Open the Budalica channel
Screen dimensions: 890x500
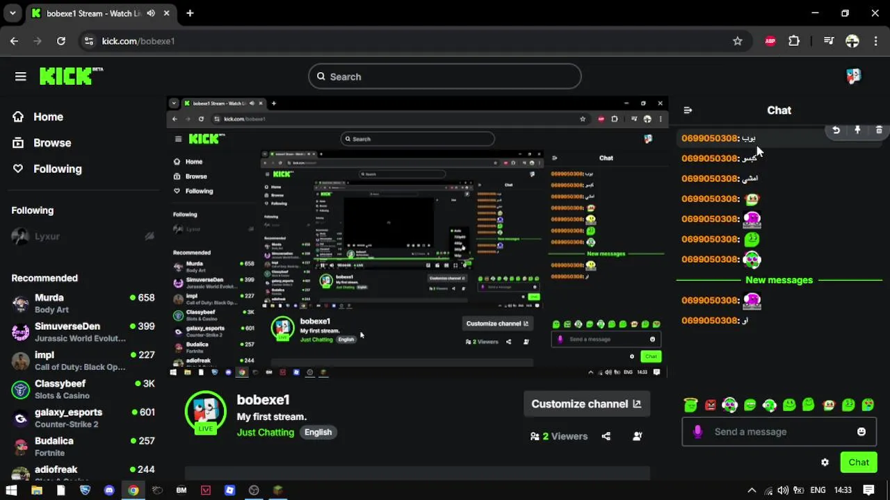click(83, 446)
